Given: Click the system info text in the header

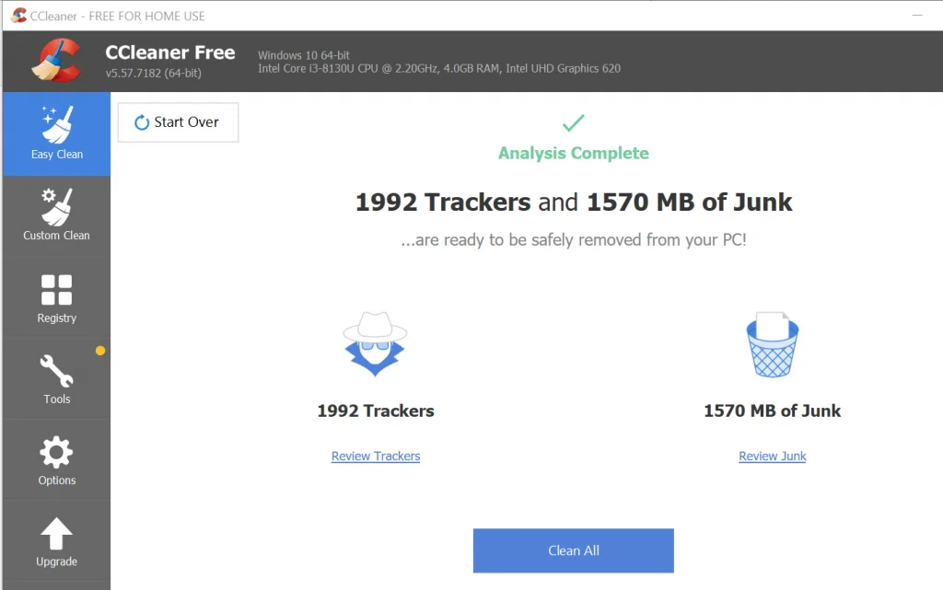Looking at the screenshot, I should 438,62.
